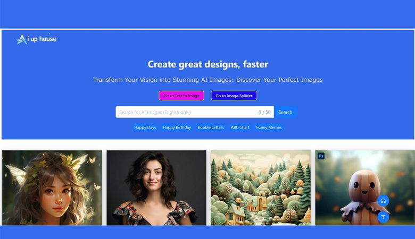Click the Ps badge on ghost image

pyautogui.click(x=321, y=156)
